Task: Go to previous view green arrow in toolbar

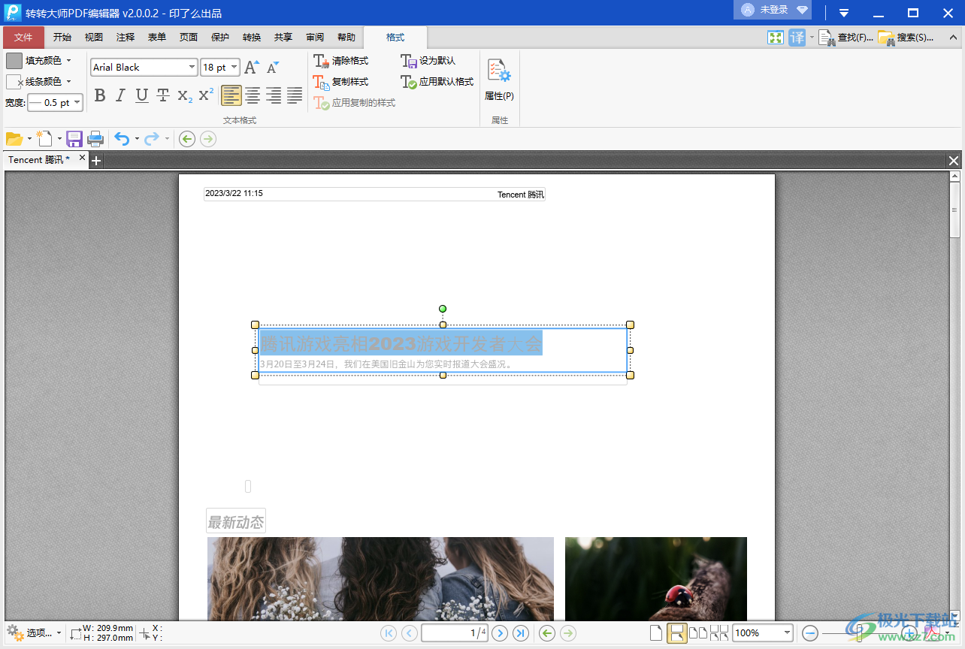Action: (187, 139)
